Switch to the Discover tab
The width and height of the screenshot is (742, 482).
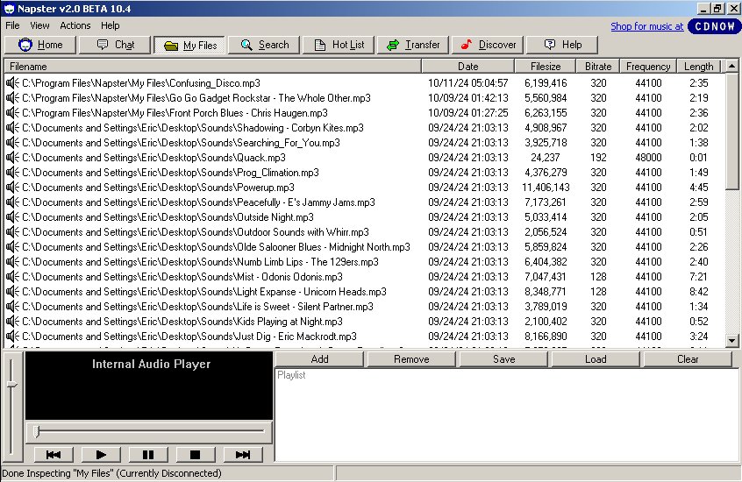pyautogui.click(x=488, y=45)
